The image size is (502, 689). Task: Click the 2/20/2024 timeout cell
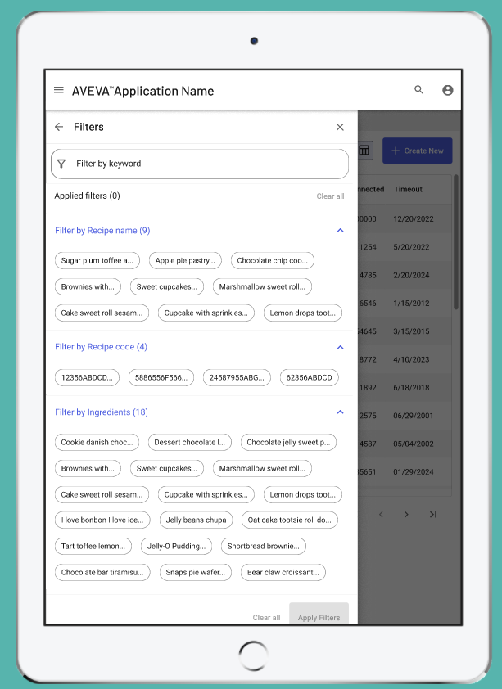(x=411, y=275)
